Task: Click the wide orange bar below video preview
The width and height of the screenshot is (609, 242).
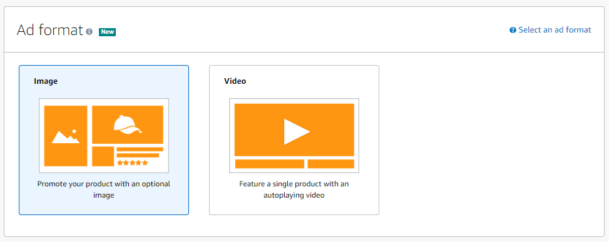Action: click(x=270, y=164)
